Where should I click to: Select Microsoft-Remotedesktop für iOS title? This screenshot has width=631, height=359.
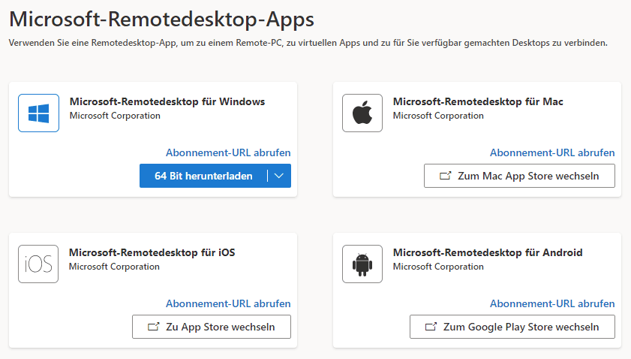[x=152, y=252]
